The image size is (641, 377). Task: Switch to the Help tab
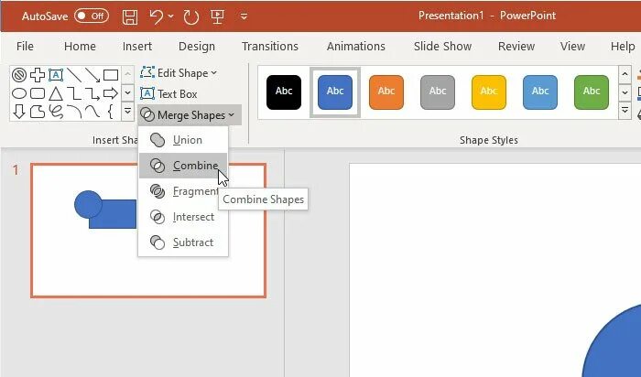[x=623, y=46]
